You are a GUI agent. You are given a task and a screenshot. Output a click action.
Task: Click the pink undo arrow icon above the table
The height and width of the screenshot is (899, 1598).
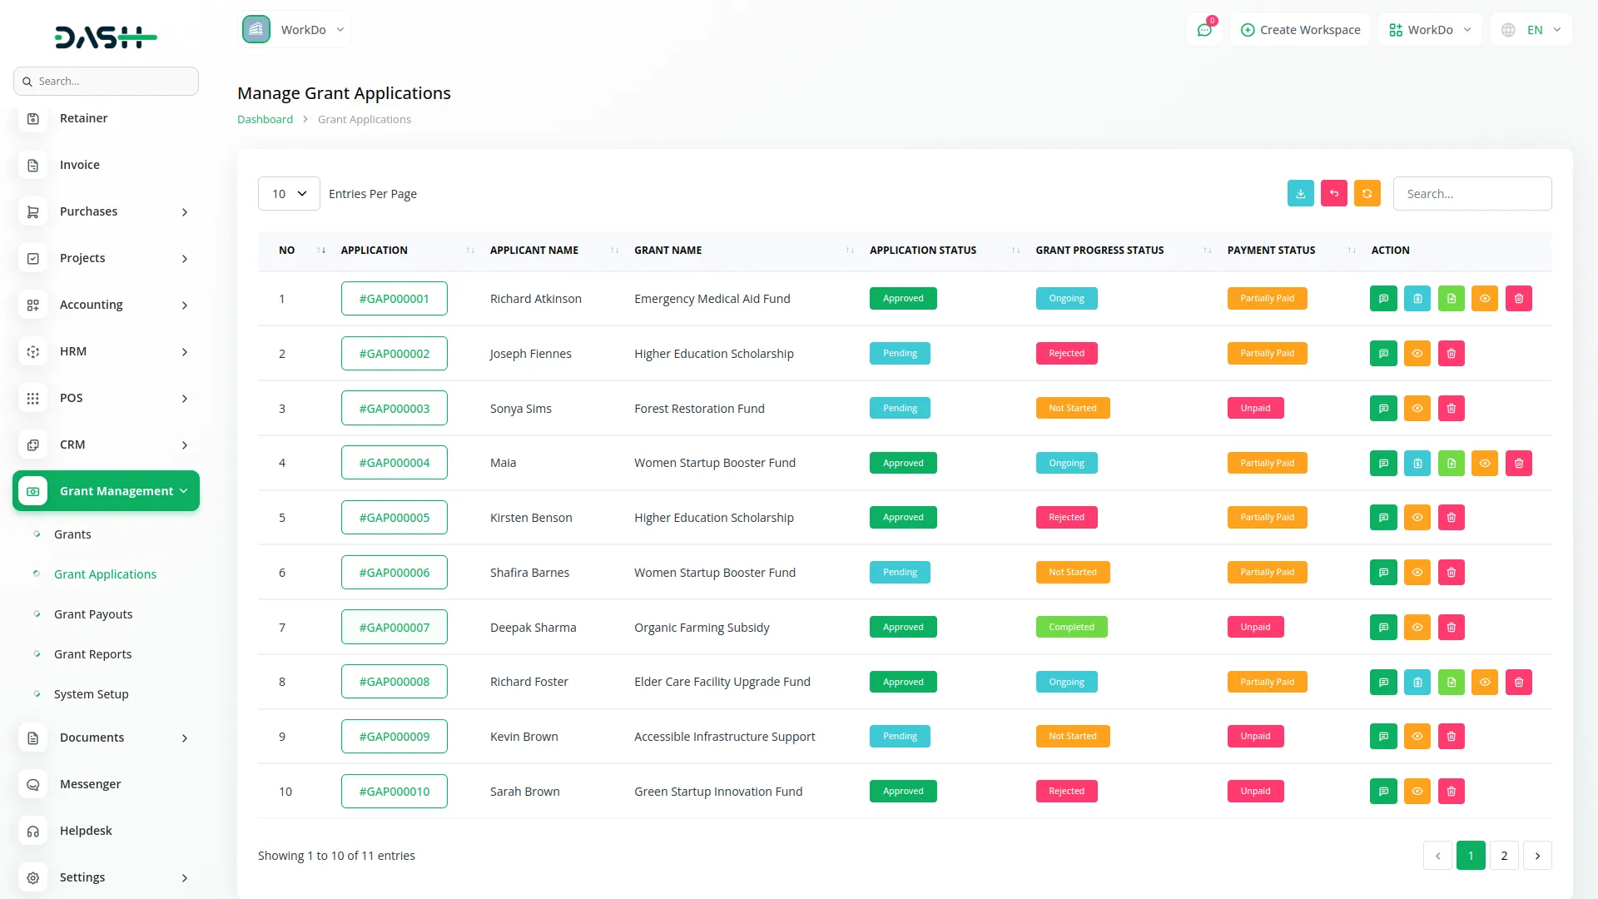(1333, 193)
